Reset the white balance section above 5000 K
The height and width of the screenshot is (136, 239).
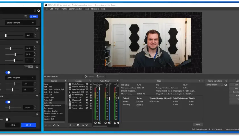(37, 96)
